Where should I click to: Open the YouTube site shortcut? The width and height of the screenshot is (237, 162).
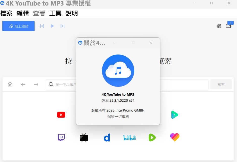tap(61, 115)
